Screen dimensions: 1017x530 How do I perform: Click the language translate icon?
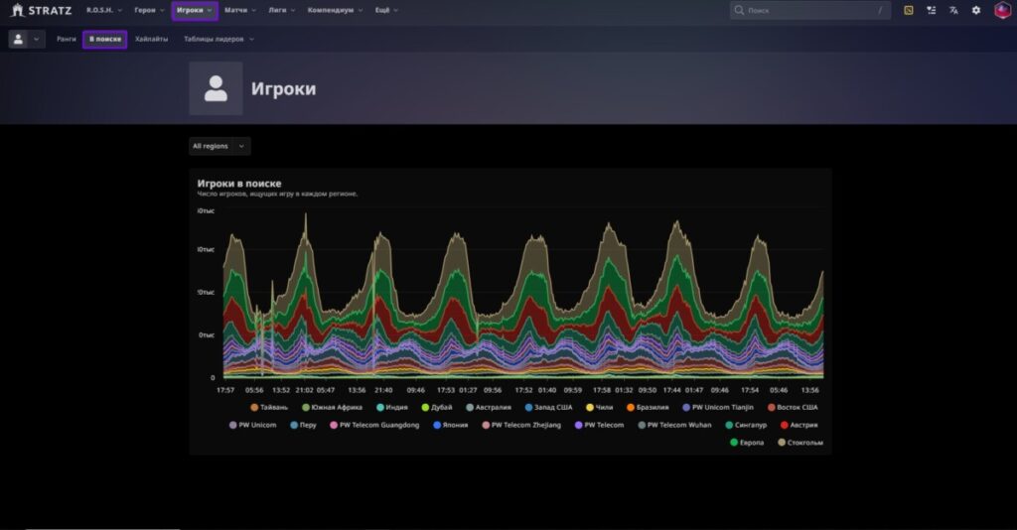tap(953, 10)
